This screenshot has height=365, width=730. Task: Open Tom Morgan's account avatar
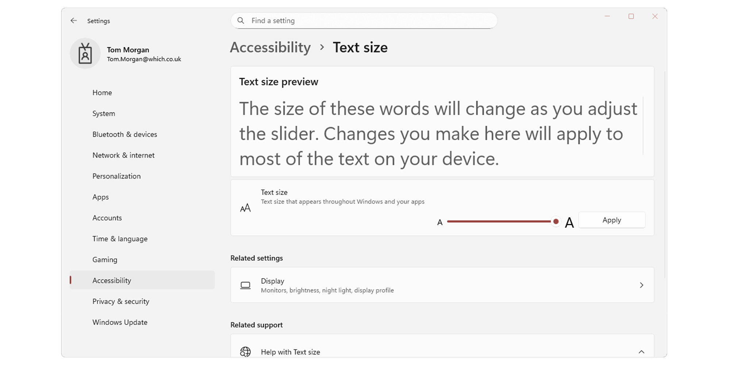[85, 53]
